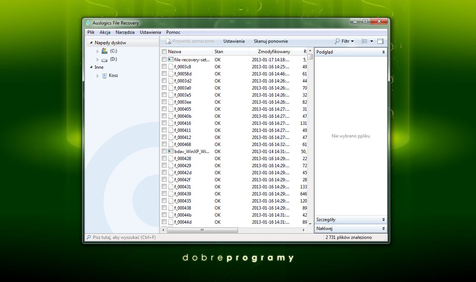Click the f_00058d file icon
This screenshot has height=282, width=476.
pyautogui.click(x=171, y=74)
